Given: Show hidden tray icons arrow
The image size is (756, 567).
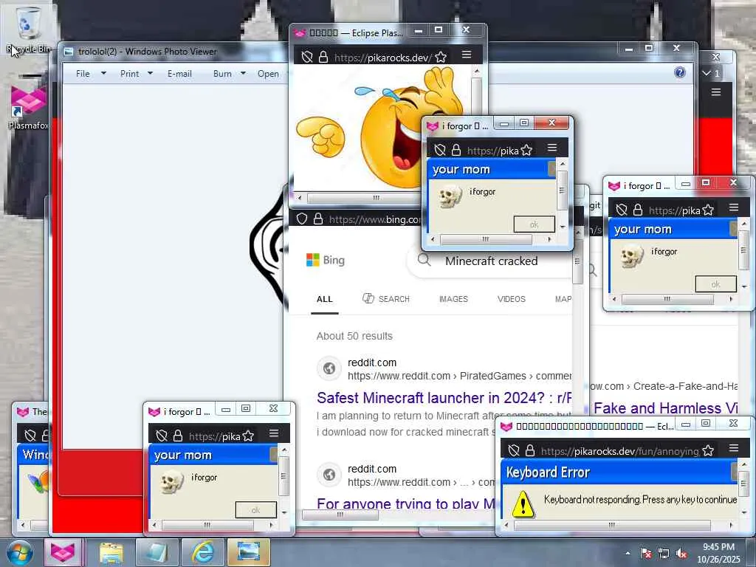Looking at the screenshot, I should pos(628,553).
